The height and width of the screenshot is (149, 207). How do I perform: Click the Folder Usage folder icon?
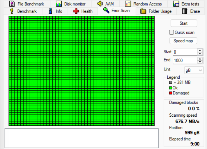tap(143, 11)
